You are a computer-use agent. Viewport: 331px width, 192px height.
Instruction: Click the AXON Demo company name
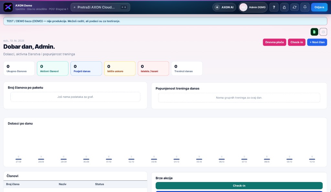pos(24,5)
